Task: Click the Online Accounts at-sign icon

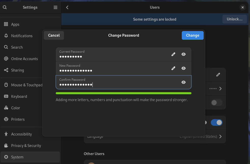Action: click(6, 59)
